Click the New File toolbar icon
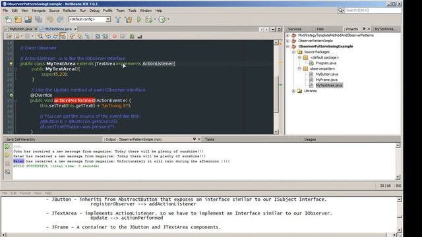422x237 pixels. (9, 19)
